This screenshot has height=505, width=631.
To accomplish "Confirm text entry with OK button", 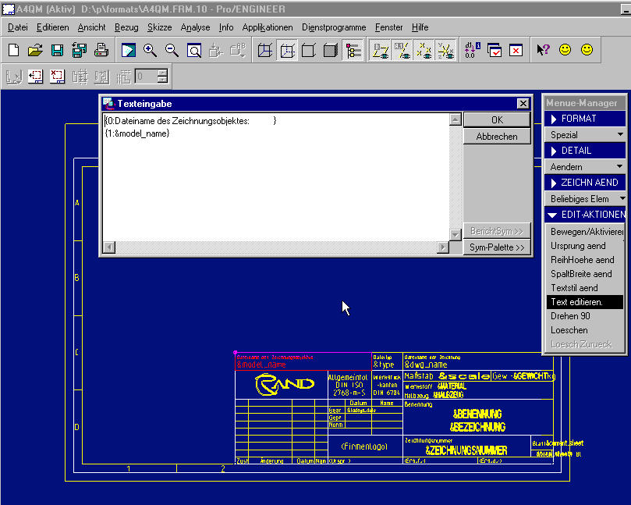I will 497,120.
